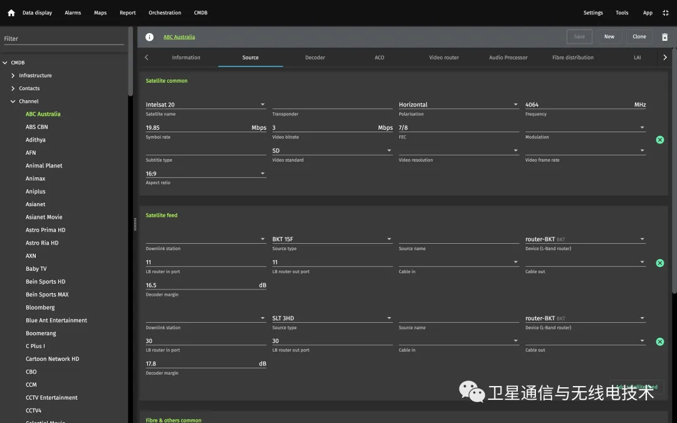
Task: Select the ABS CBN channel
Action: (x=37, y=127)
